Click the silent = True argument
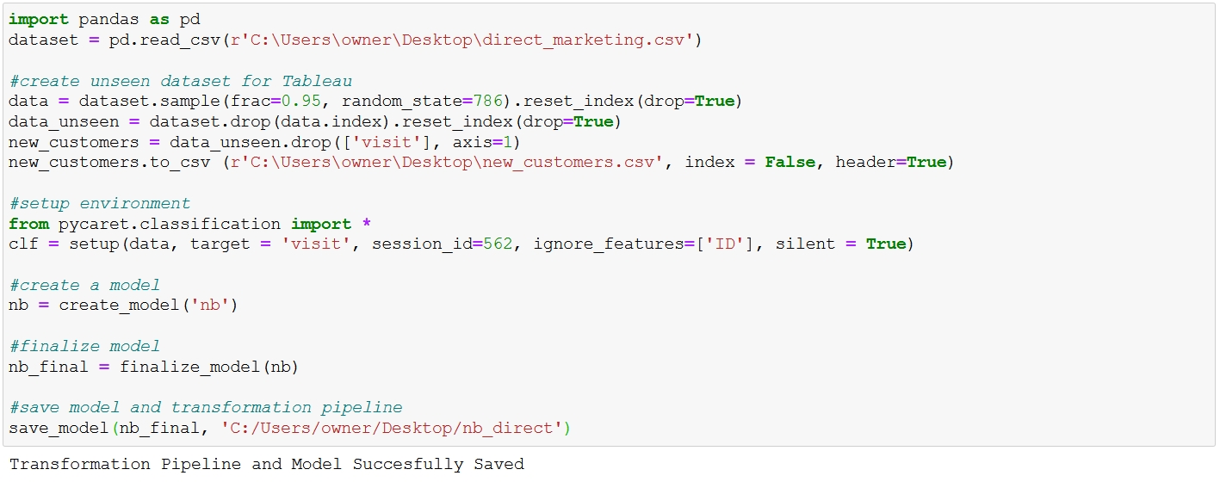Image resolution: width=1220 pixels, height=488 pixels. [840, 244]
